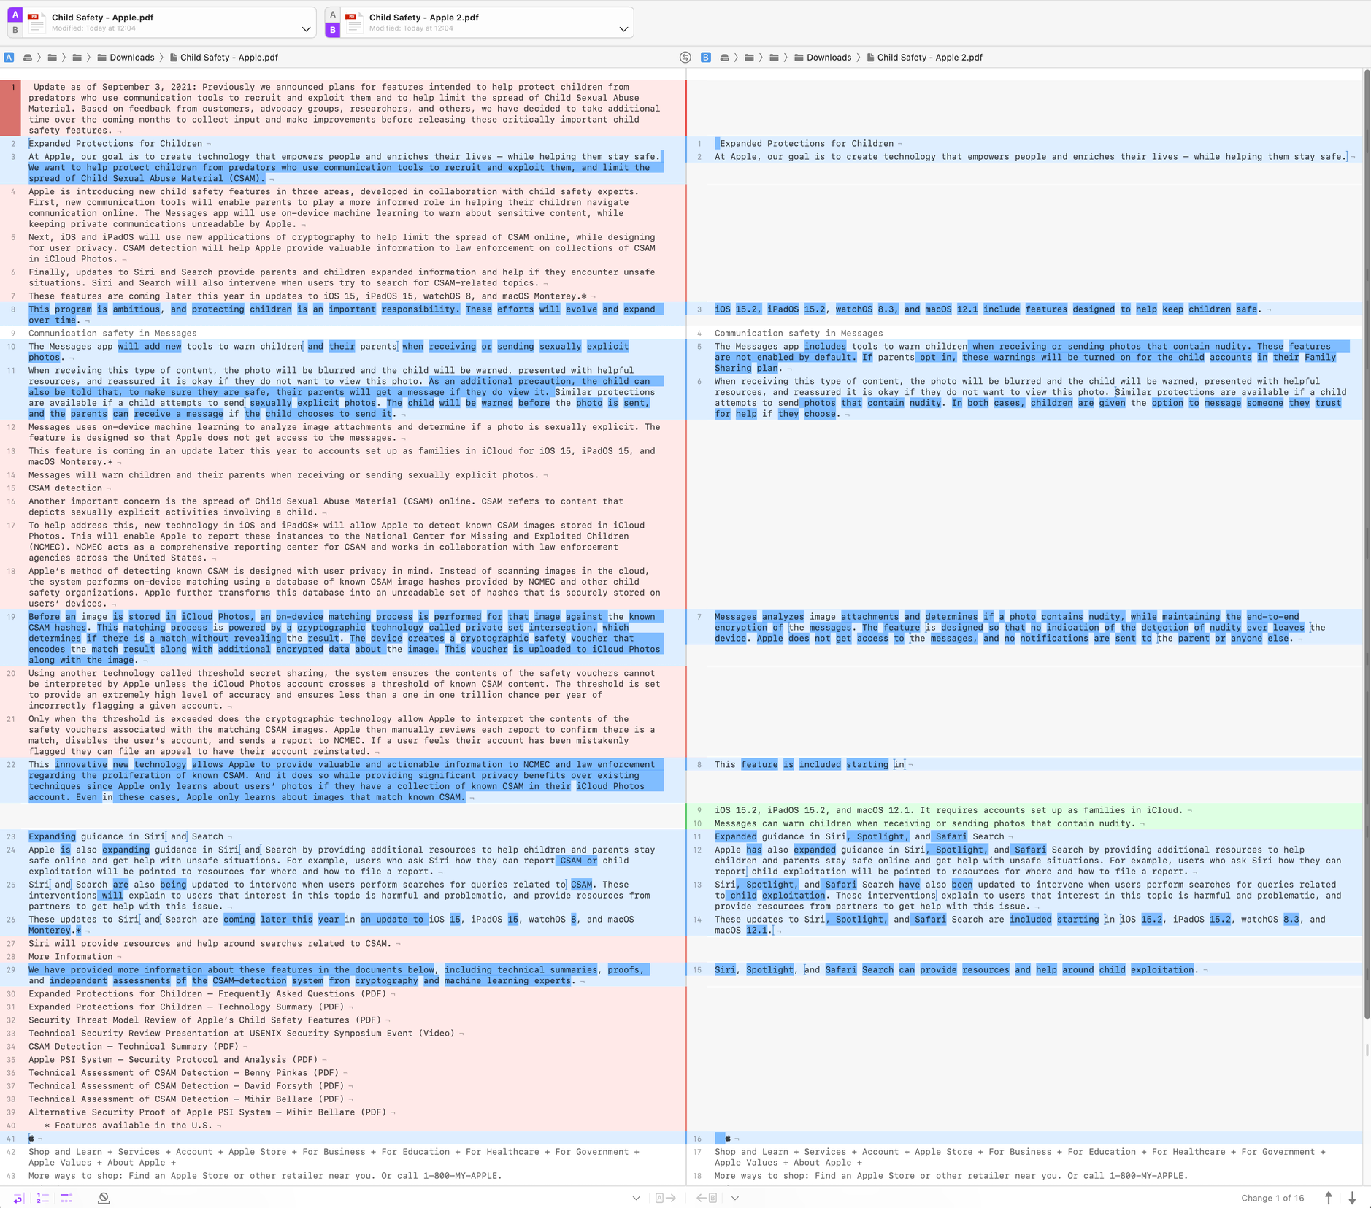Click 'More ways to shop' line in the right pane
This screenshot has width=1371, height=1208.
[951, 1175]
